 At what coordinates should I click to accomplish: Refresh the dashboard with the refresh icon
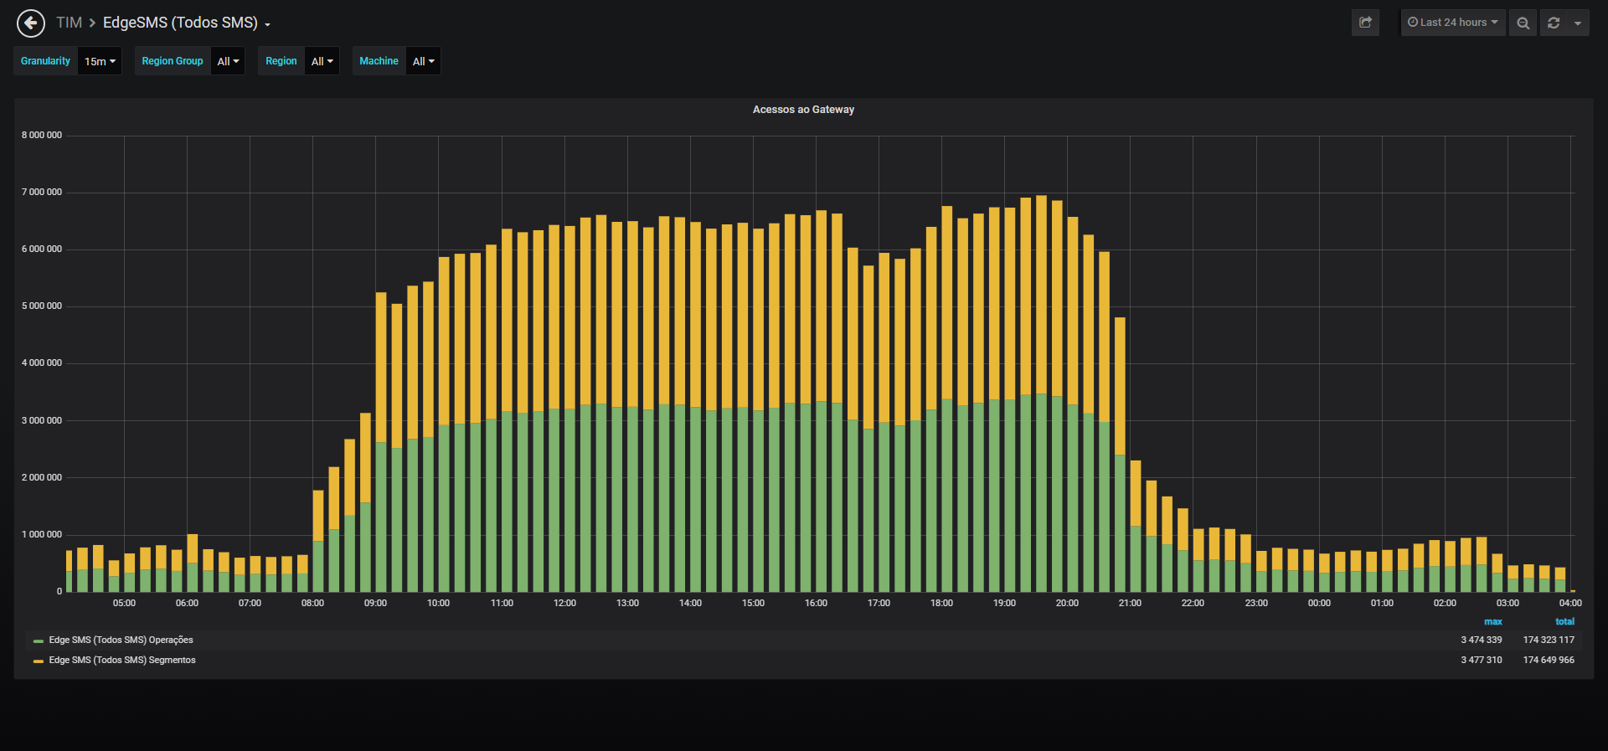pos(1554,23)
